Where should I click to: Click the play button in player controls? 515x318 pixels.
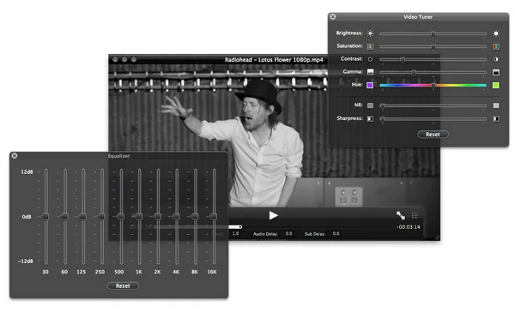click(273, 215)
